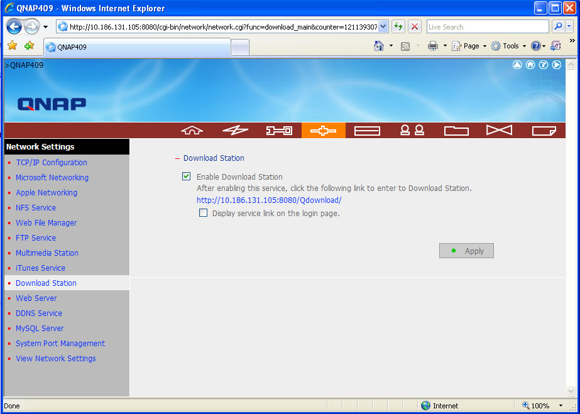This screenshot has width=580, height=414.
Task: Open iTunes Service settings link
Action: 40,268
